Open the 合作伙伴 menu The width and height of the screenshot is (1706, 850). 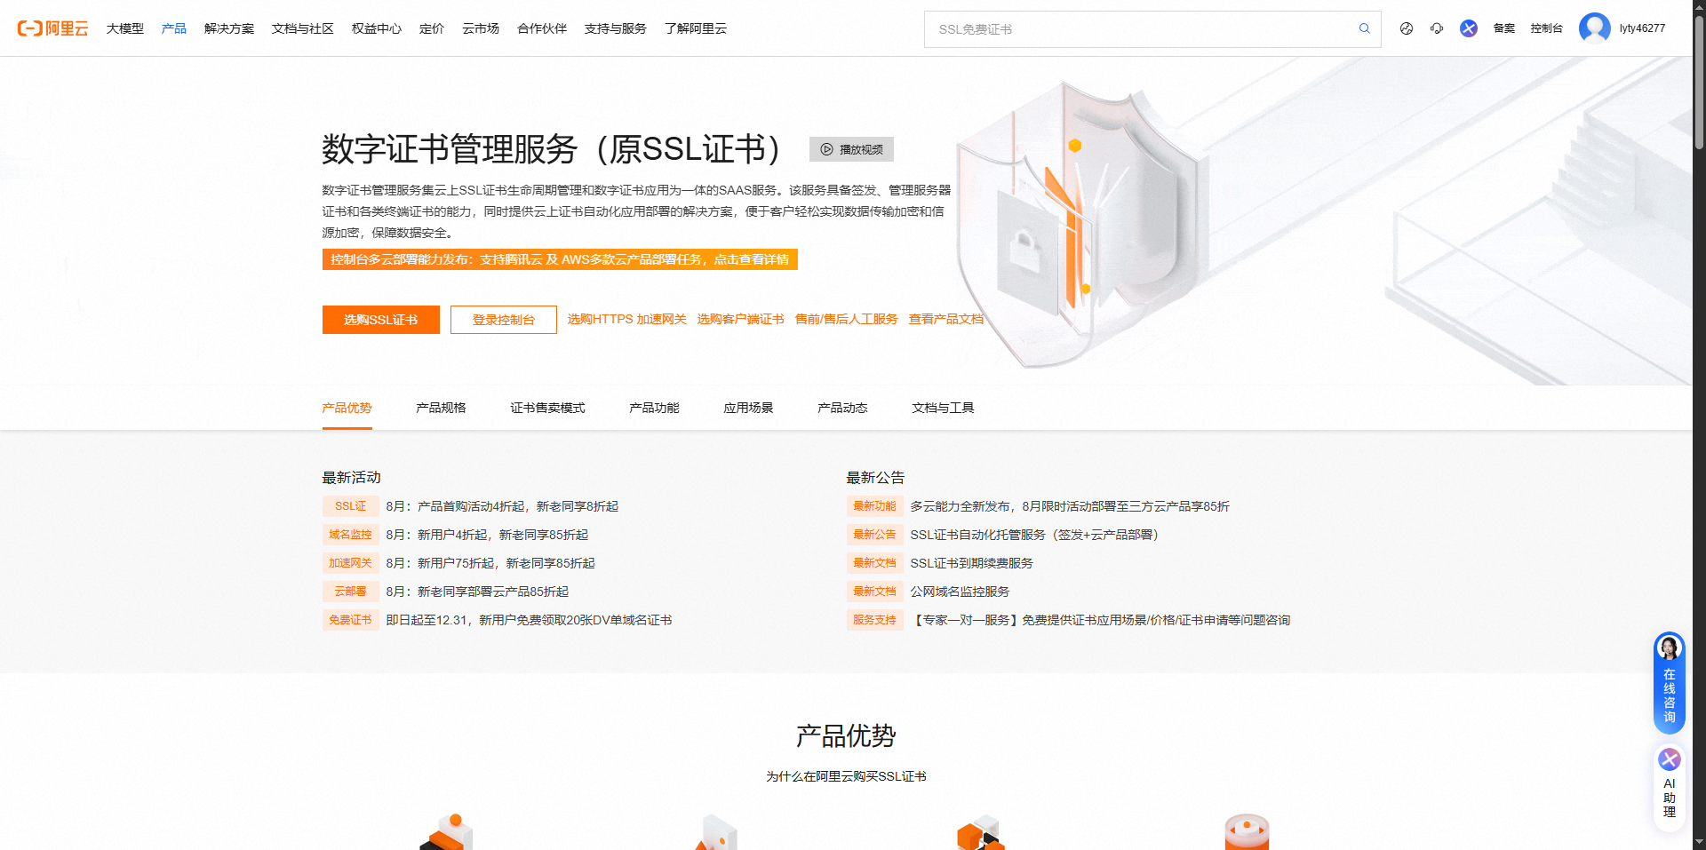542,28
